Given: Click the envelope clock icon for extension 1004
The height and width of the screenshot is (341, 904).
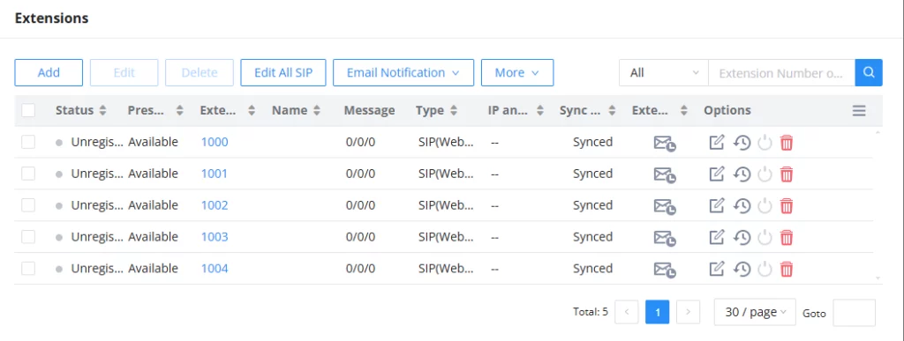Looking at the screenshot, I should tap(665, 269).
